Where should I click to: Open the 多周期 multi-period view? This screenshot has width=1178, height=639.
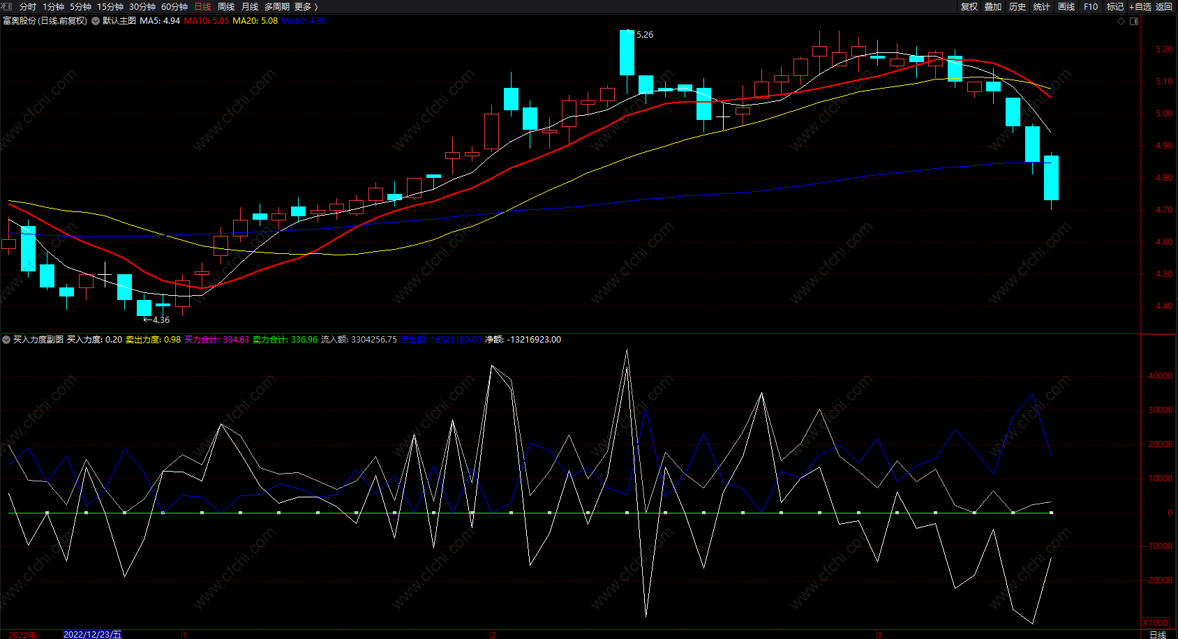(x=276, y=6)
